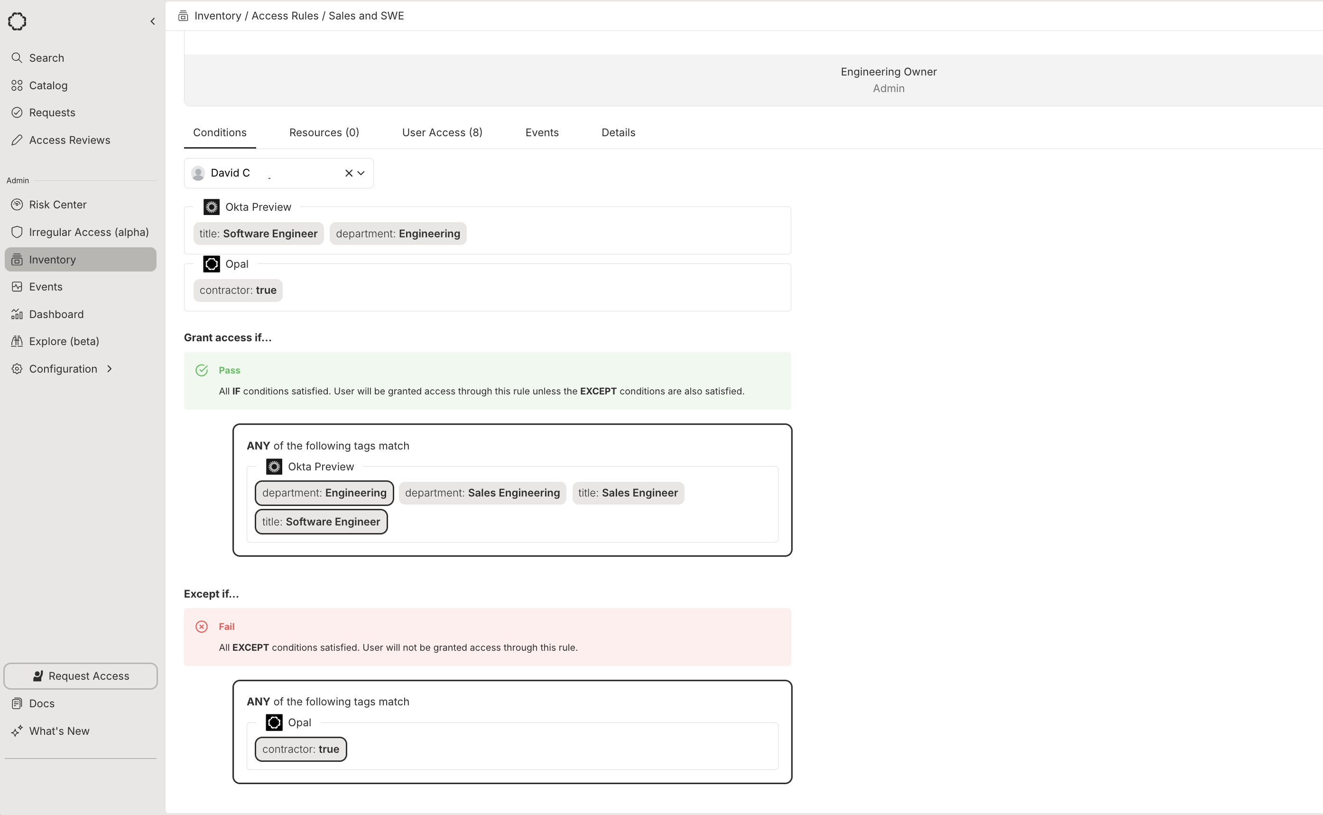Open the David C user dropdown arrow

click(361, 173)
